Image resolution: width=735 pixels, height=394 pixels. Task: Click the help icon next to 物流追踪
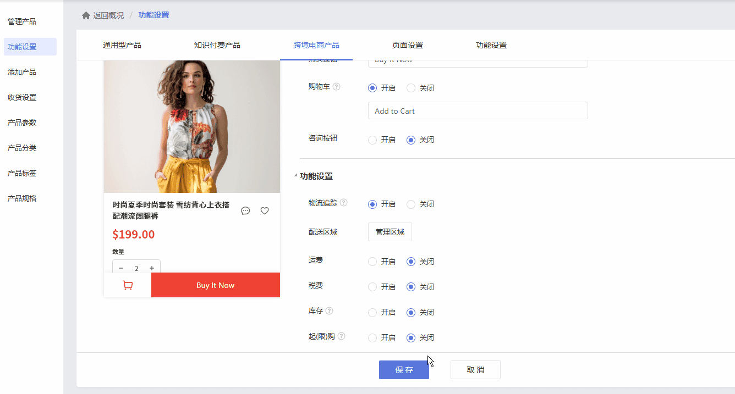click(x=344, y=203)
